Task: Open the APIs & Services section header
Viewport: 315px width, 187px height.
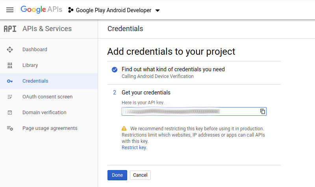Action: [47, 29]
